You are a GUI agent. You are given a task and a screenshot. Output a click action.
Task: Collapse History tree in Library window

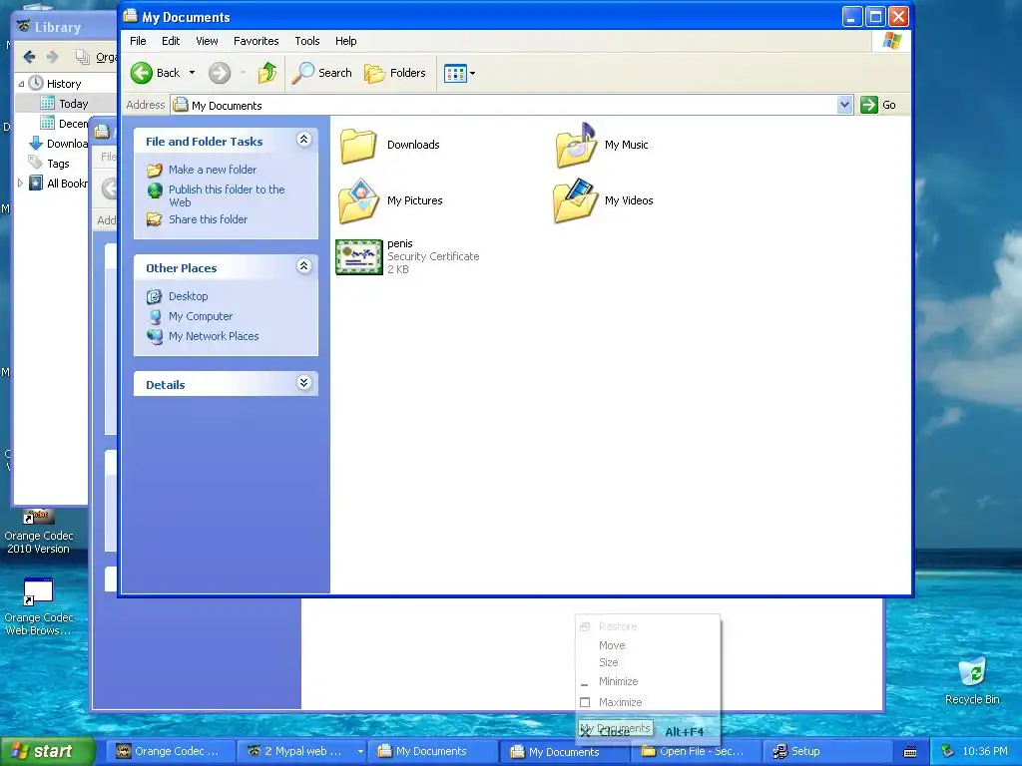point(21,84)
